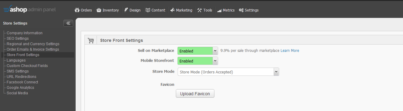The height and width of the screenshot is (111, 403).
Task: Open the Sell on Marketplace dropdown
Action: pyautogui.click(x=198, y=51)
